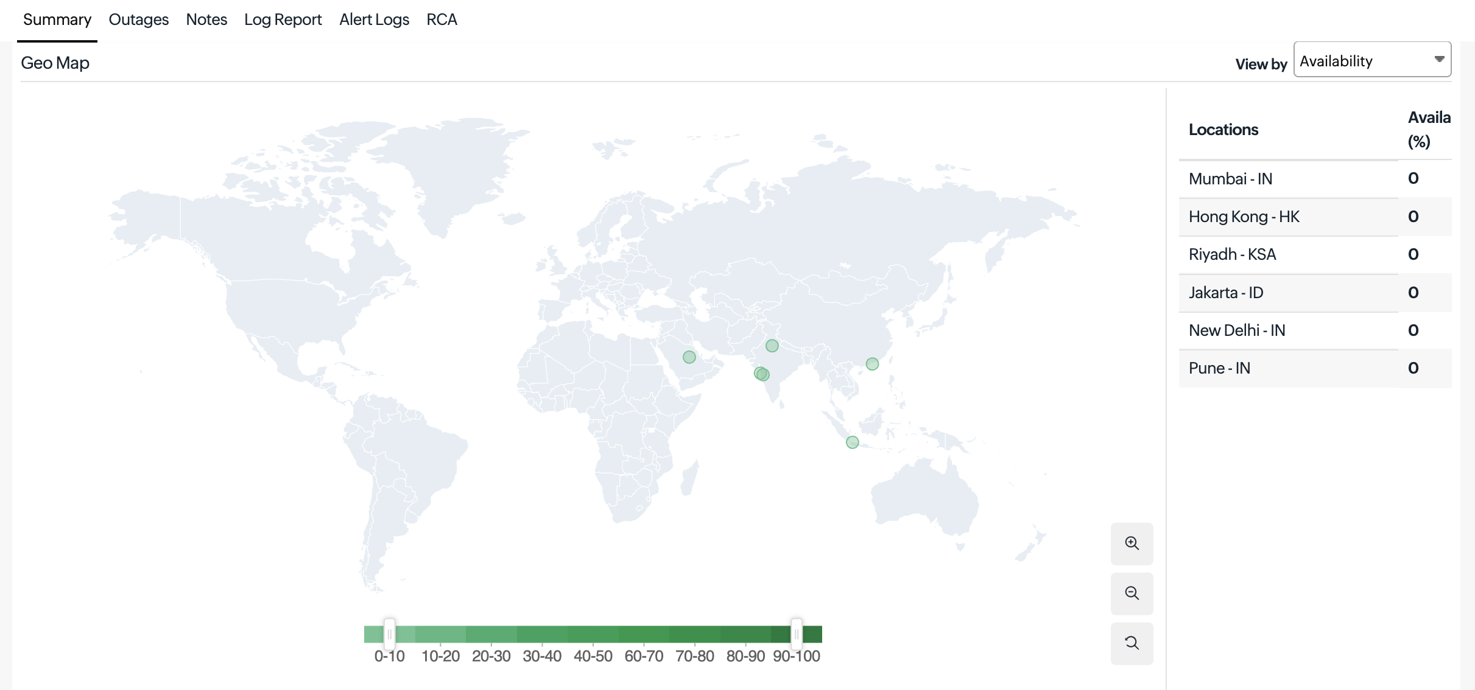1475x690 pixels.
Task: Click the left handle of the availability range slider
Action: (389, 634)
